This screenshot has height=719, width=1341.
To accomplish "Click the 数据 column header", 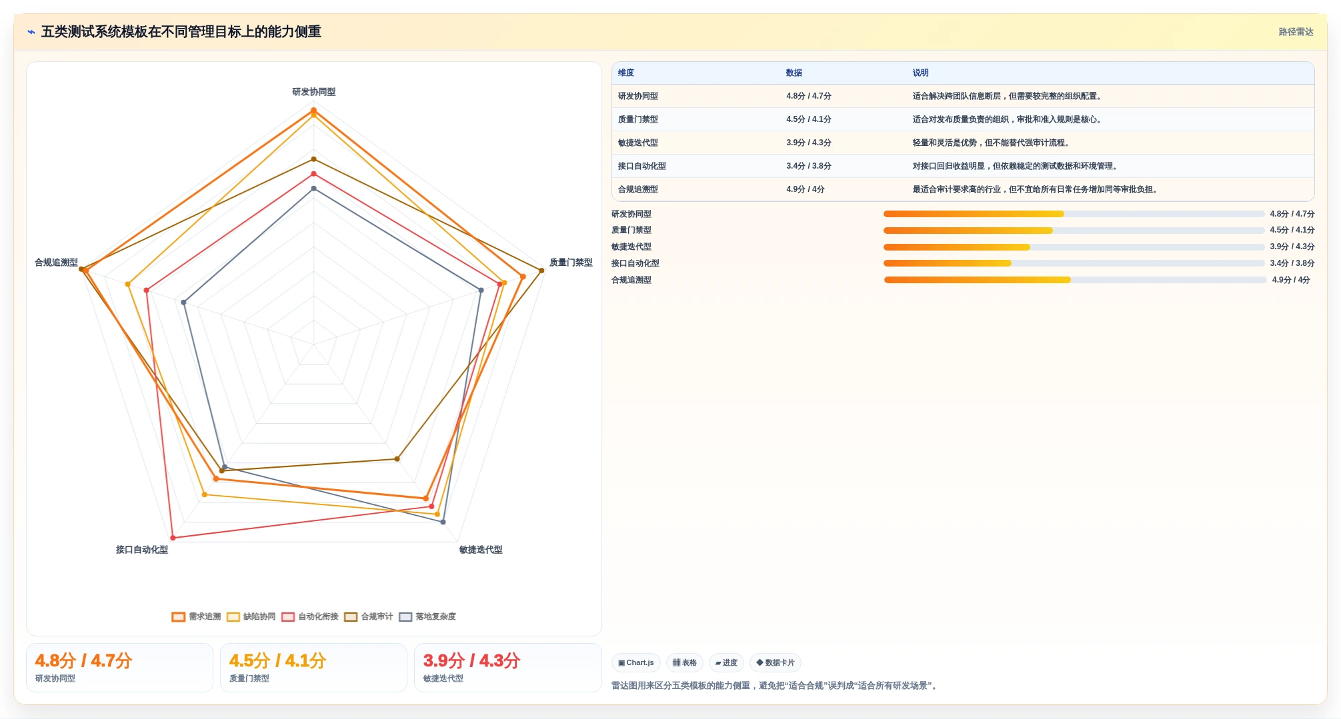I will [794, 73].
